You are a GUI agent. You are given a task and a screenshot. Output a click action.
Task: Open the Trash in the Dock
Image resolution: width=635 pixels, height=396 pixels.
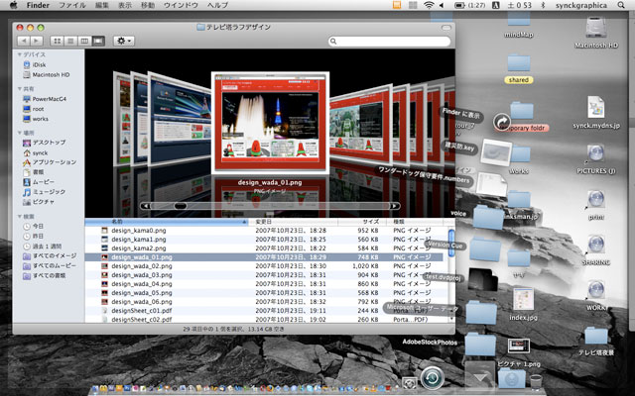[536, 382]
